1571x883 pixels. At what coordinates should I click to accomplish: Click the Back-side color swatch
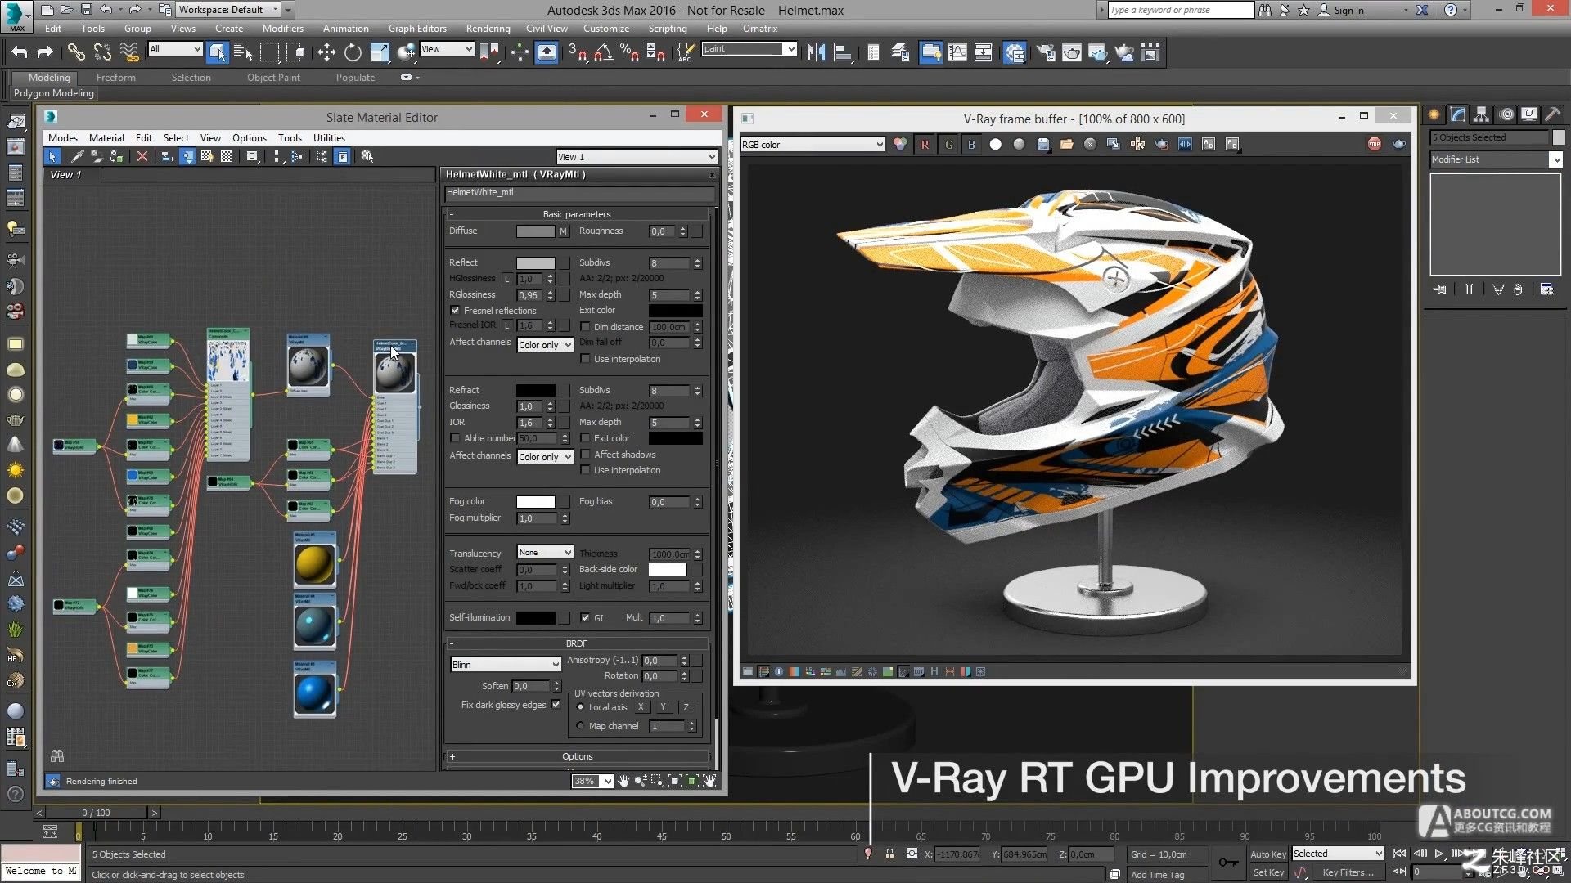pos(668,569)
